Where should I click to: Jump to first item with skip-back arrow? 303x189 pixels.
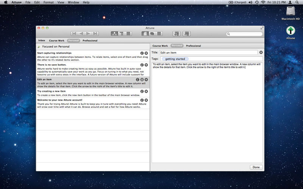pyautogui.click(x=74, y=34)
